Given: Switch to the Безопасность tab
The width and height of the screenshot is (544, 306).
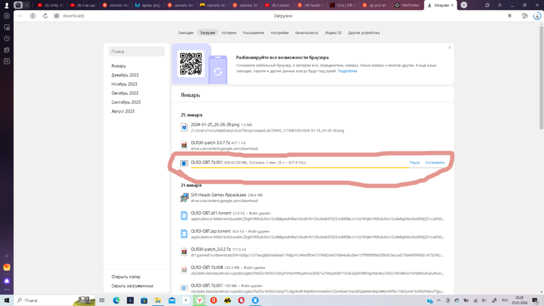Looking at the screenshot, I should coord(307,33).
